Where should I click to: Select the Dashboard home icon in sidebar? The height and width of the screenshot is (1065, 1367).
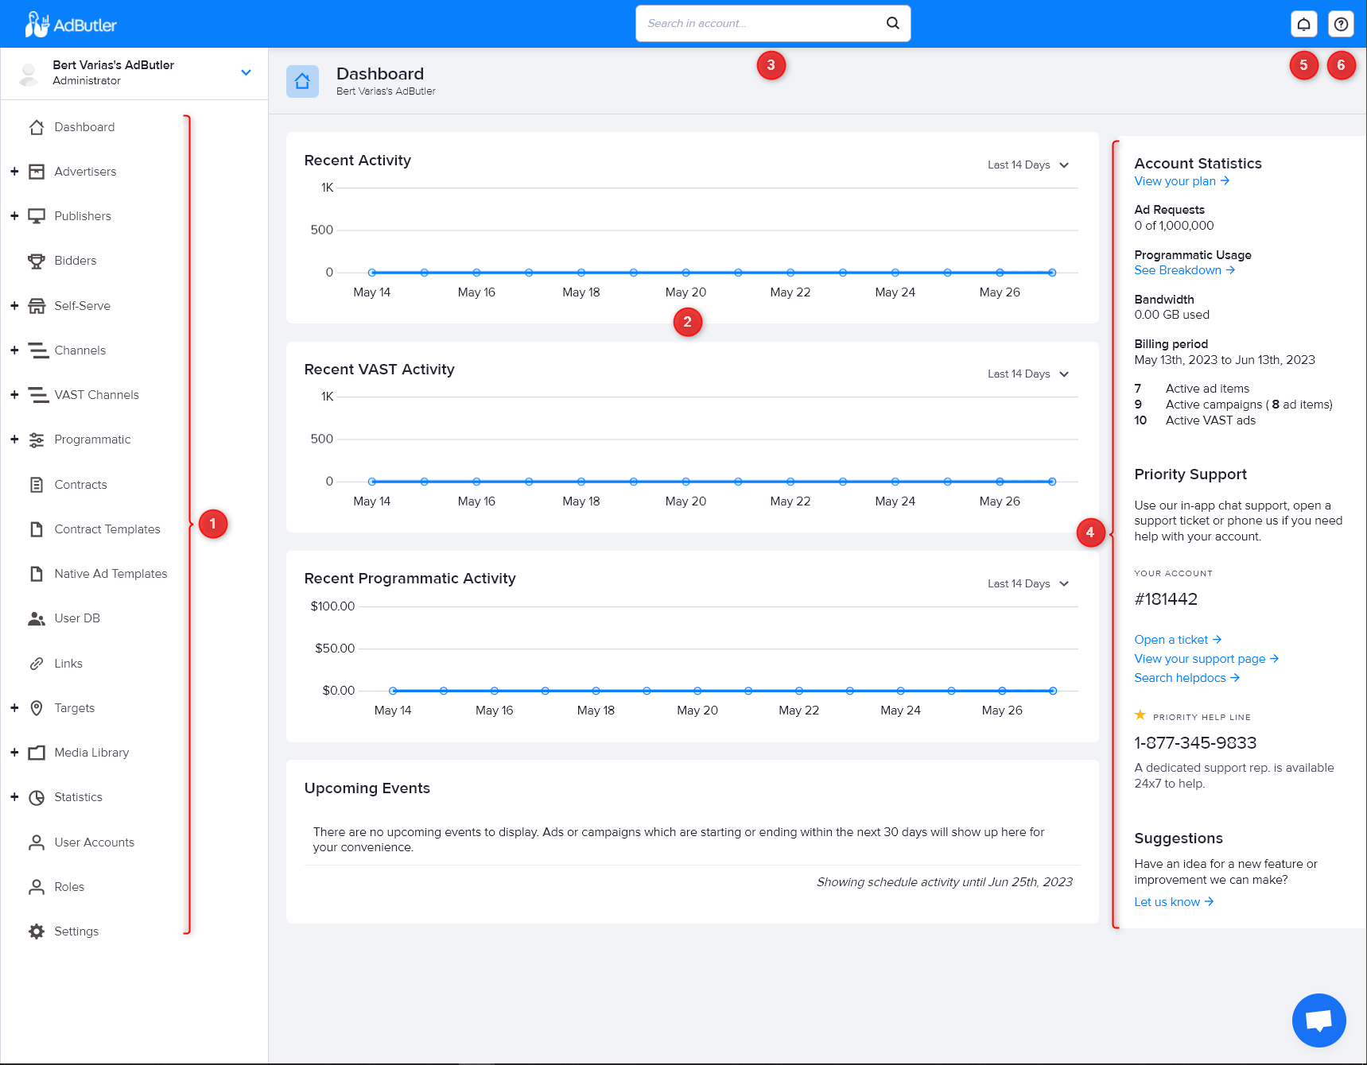coord(37,126)
